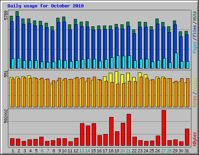Image resolution: width=199 pixels, height=155 pixels.
Task: Click the orange sites bar for day 31
Action: tap(188, 93)
